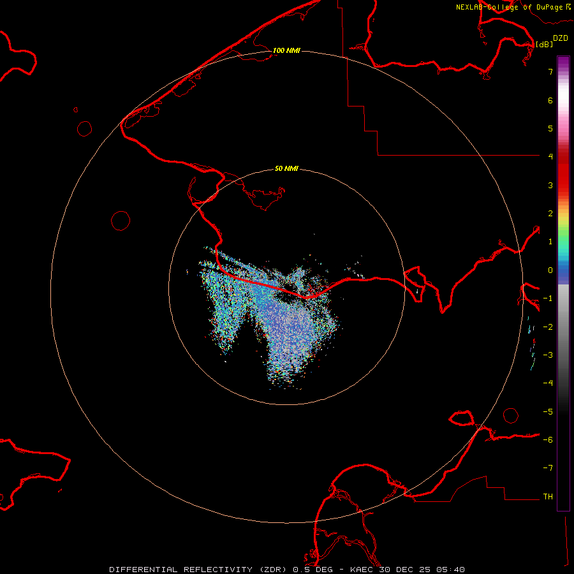Click the 0.5 DEG elevation angle text
Viewport: 574px width, 574px height.
[x=313, y=570]
